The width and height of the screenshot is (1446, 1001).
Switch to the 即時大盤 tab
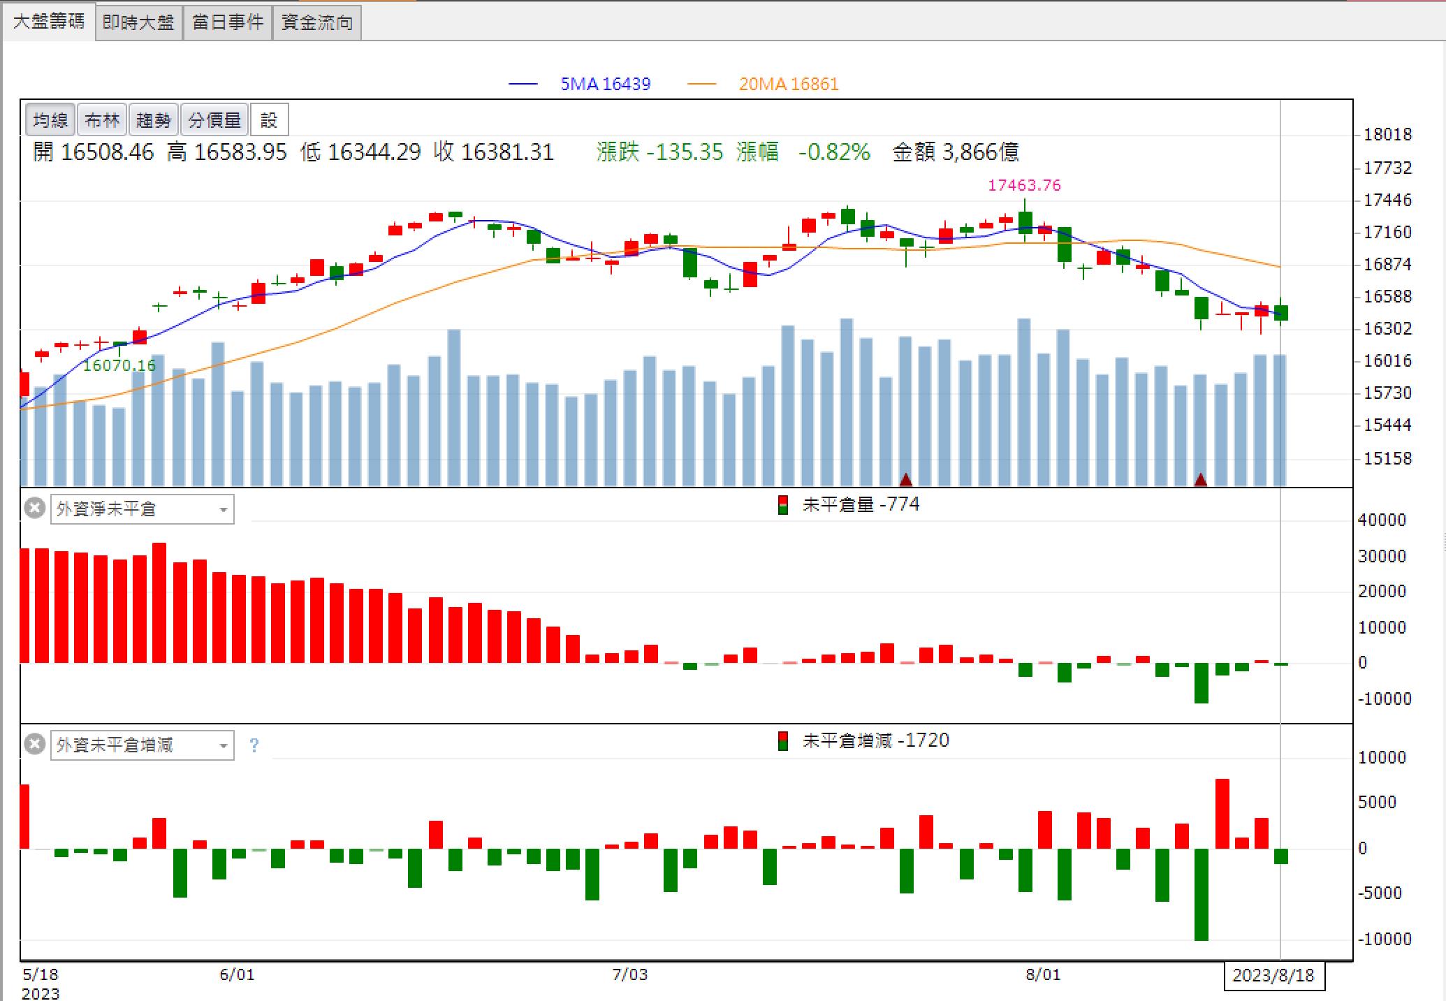[138, 22]
